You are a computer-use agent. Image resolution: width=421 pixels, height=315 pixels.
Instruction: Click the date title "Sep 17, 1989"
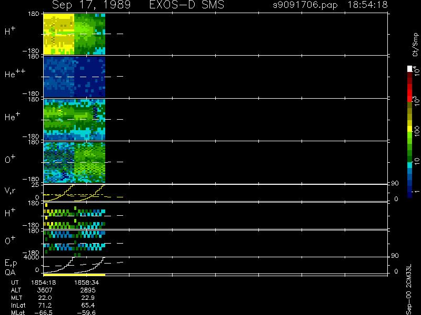92,5
